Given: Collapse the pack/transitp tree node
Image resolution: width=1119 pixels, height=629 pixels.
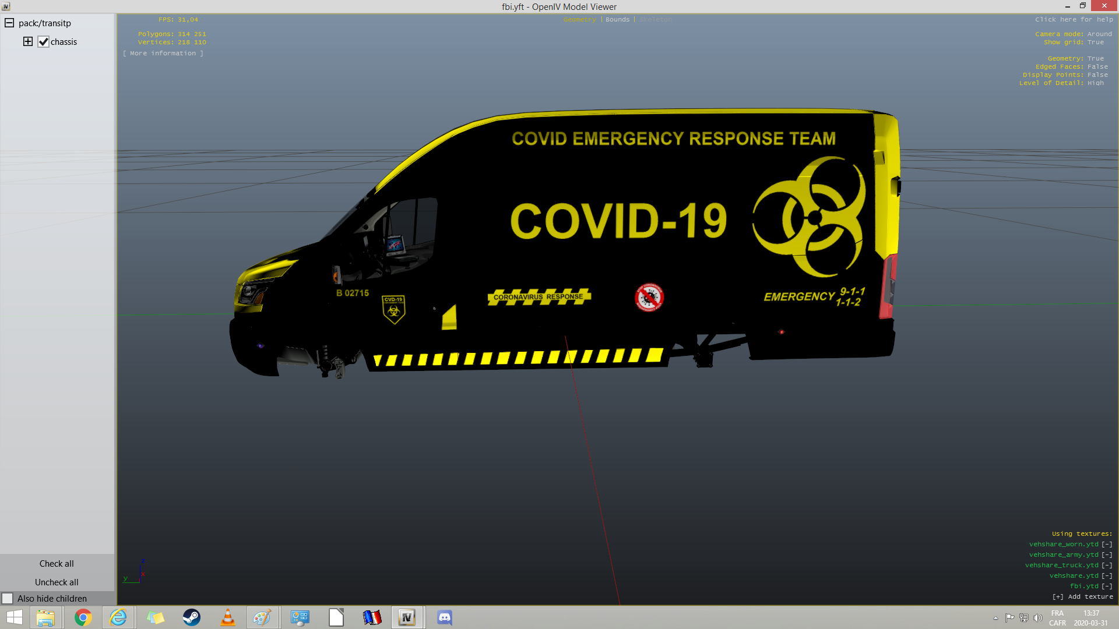Looking at the screenshot, I should coord(9,23).
